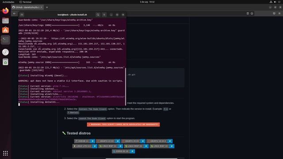The width and height of the screenshot is (283, 159).
Task: Switch to the GitHub tab in Firefox
Action: (x=27, y=7)
